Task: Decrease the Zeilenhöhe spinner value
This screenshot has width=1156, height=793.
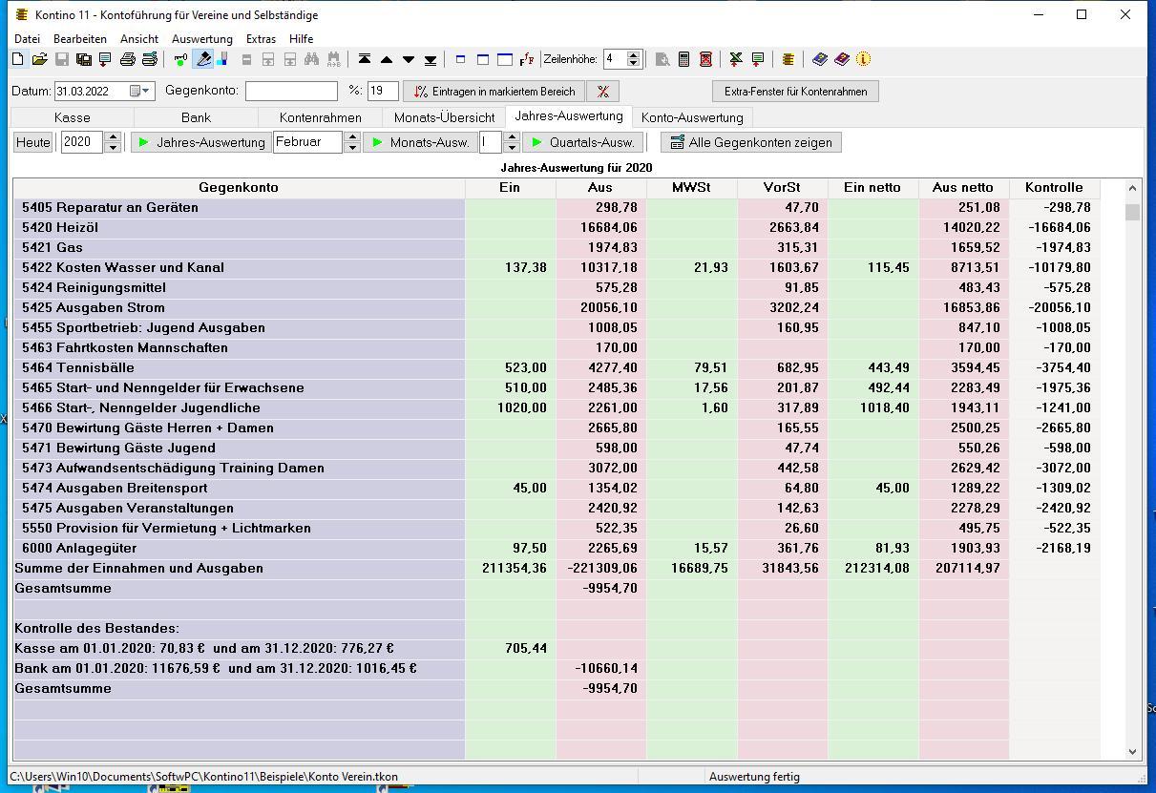Action: pyautogui.click(x=634, y=64)
